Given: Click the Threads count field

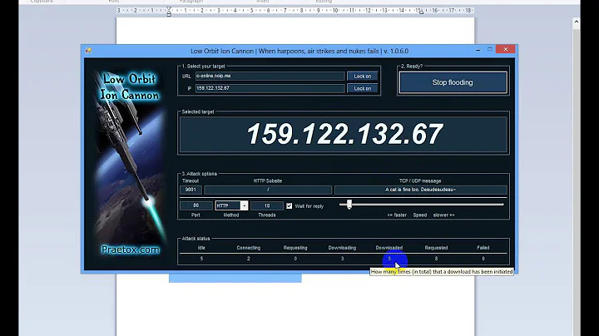Looking at the screenshot, I should (267, 205).
